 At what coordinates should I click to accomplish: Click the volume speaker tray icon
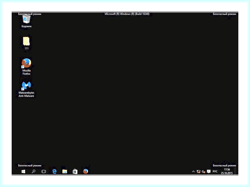pos(203,172)
